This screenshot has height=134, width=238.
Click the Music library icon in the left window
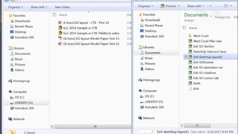point(12,59)
